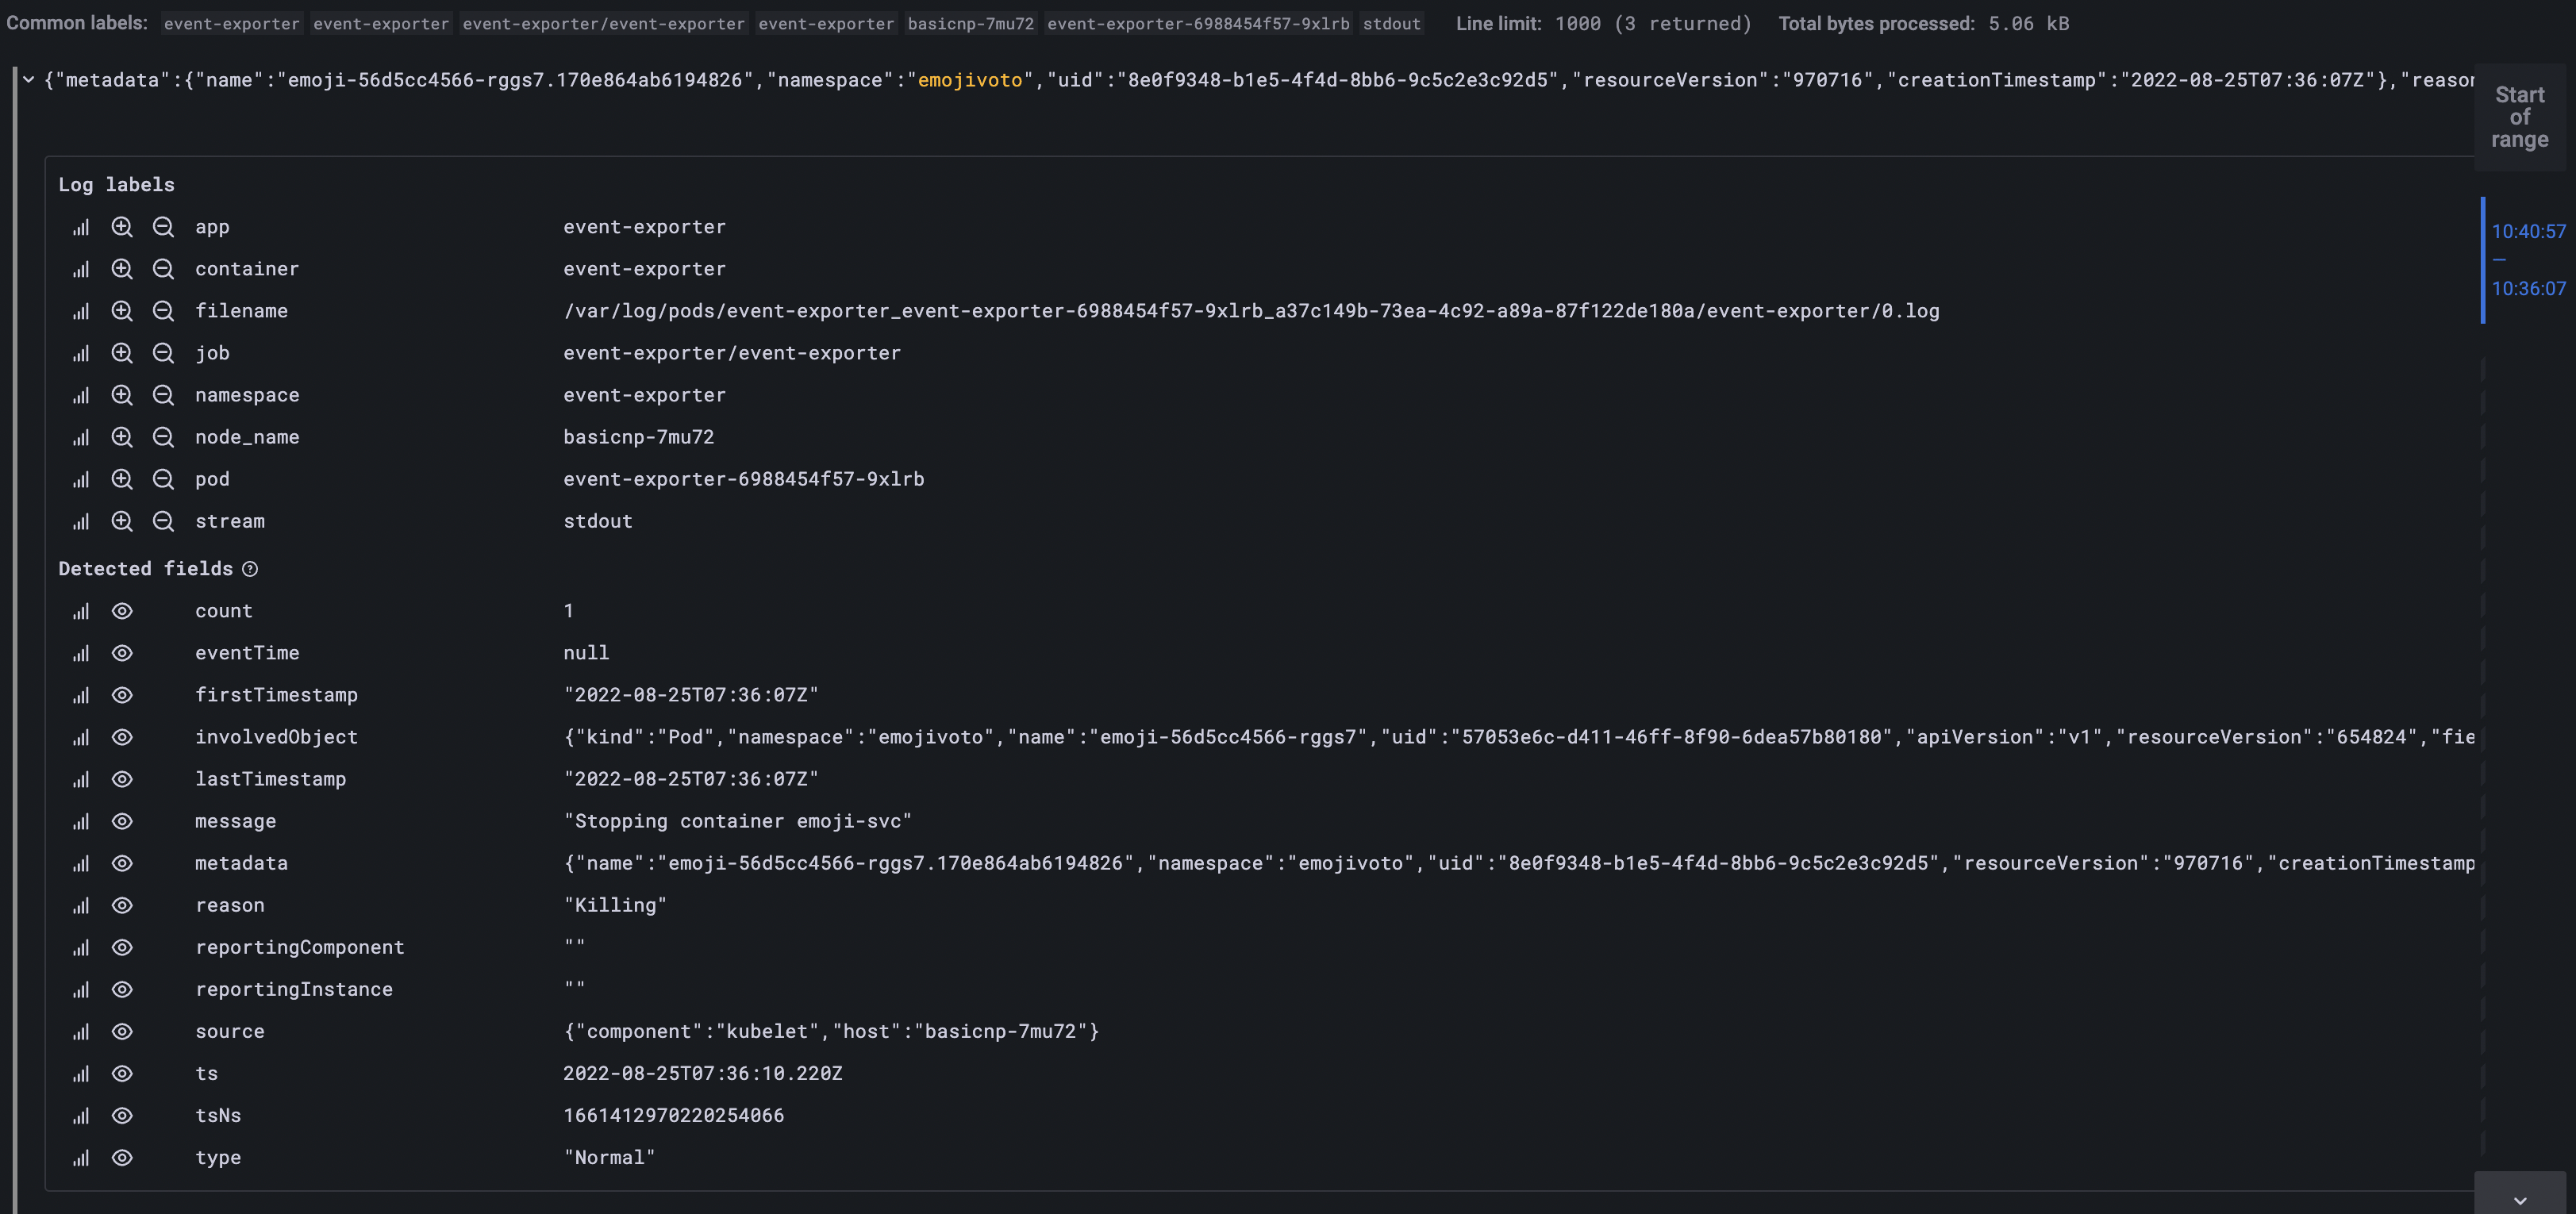The width and height of the screenshot is (2576, 1214).
Task: Click source value with kubelet component
Action: [x=831, y=1031]
